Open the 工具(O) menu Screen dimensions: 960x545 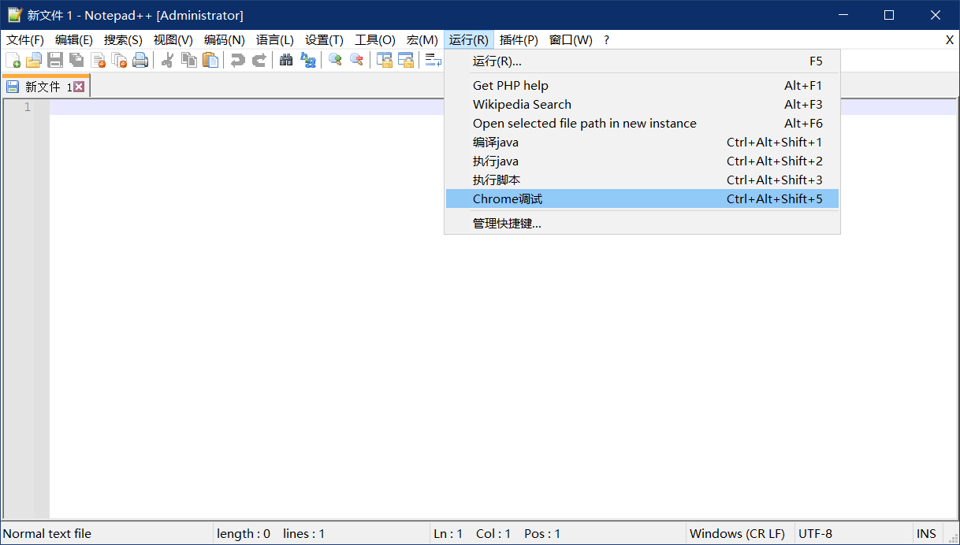(x=375, y=40)
